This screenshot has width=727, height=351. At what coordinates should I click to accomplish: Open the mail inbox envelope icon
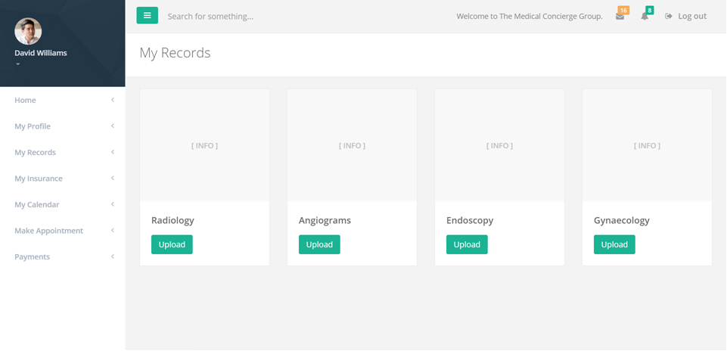tap(620, 17)
